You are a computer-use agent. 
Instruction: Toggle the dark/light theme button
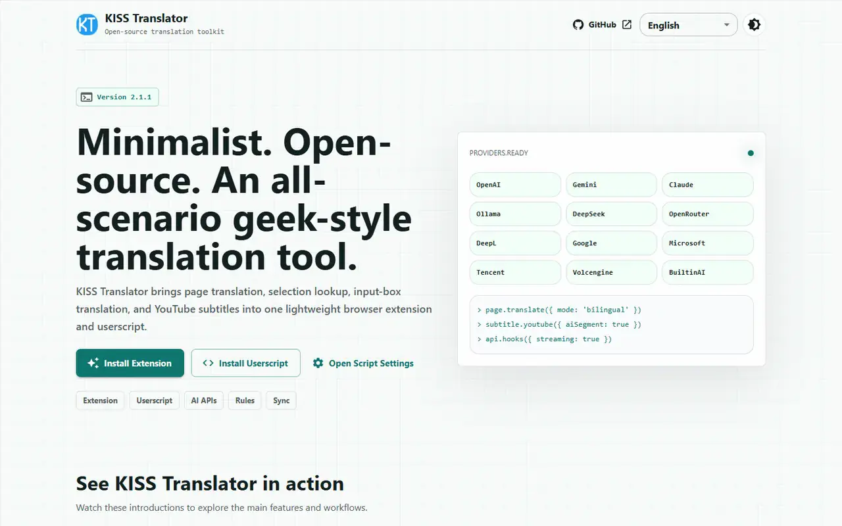(x=754, y=25)
